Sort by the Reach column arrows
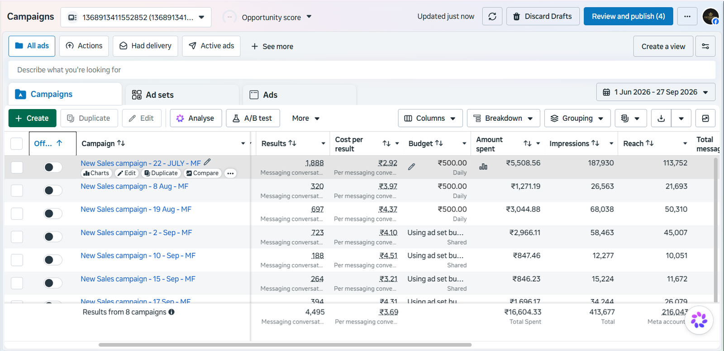724x351 pixels. pos(650,143)
